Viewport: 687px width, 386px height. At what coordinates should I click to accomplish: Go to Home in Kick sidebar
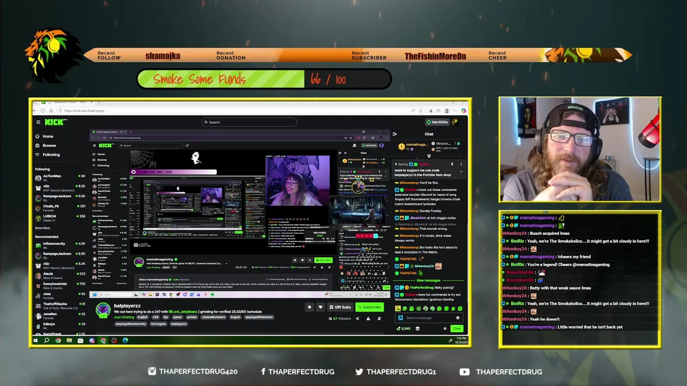[44, 136]
